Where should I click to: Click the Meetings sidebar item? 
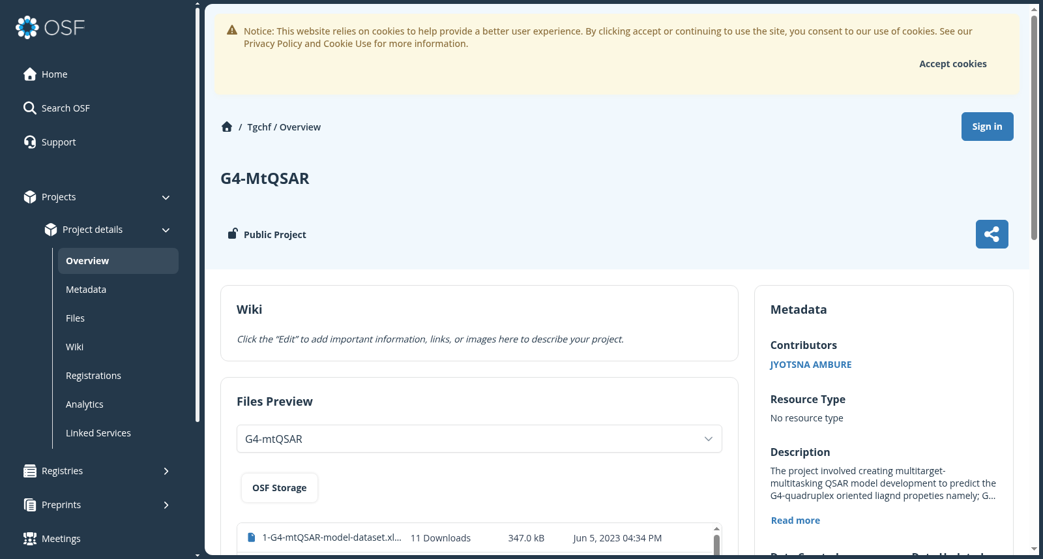[61, 539]
